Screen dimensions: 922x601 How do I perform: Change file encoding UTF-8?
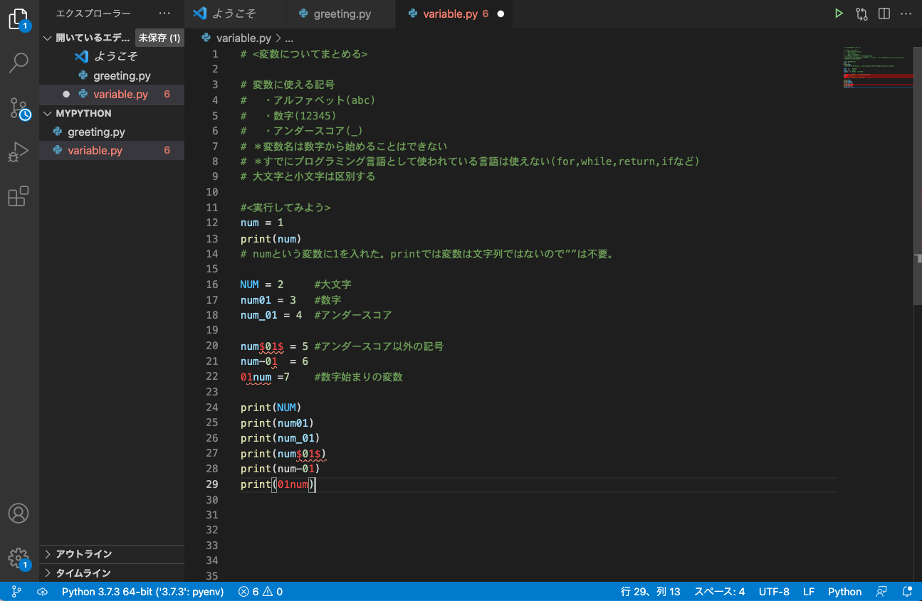coord(774,592)
